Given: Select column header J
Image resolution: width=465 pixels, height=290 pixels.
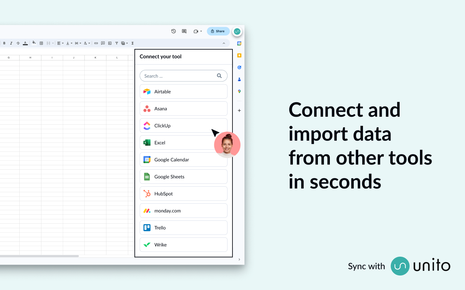Looking at the screenshot, I should click(x=74, y=58).
